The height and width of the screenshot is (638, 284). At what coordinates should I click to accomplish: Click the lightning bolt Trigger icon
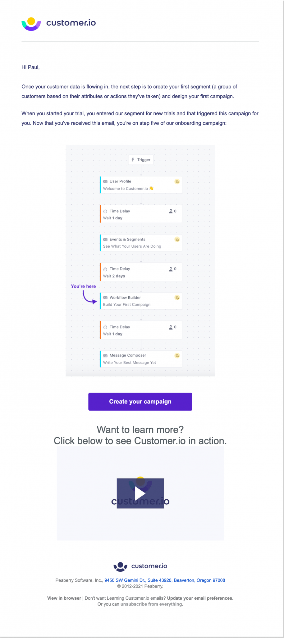(133, 160)
